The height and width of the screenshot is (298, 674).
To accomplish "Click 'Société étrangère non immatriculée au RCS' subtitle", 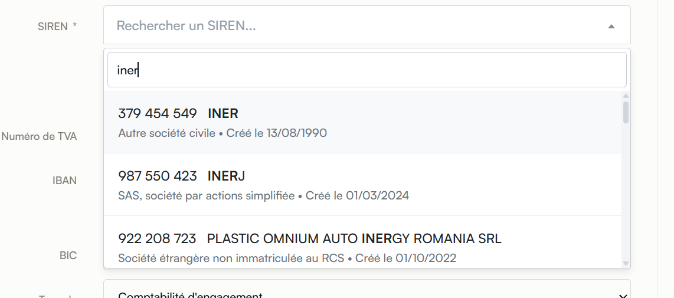I will pos(231,258).
